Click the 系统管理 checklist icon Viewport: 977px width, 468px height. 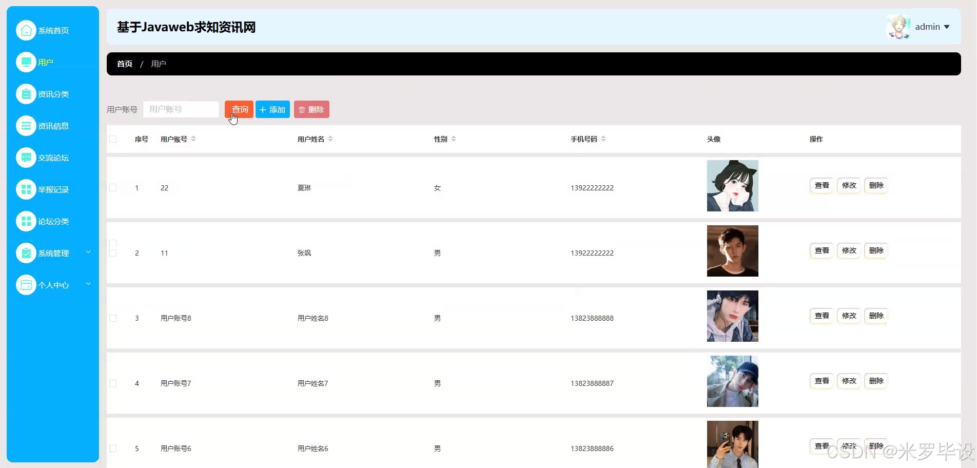coord(26,253)
